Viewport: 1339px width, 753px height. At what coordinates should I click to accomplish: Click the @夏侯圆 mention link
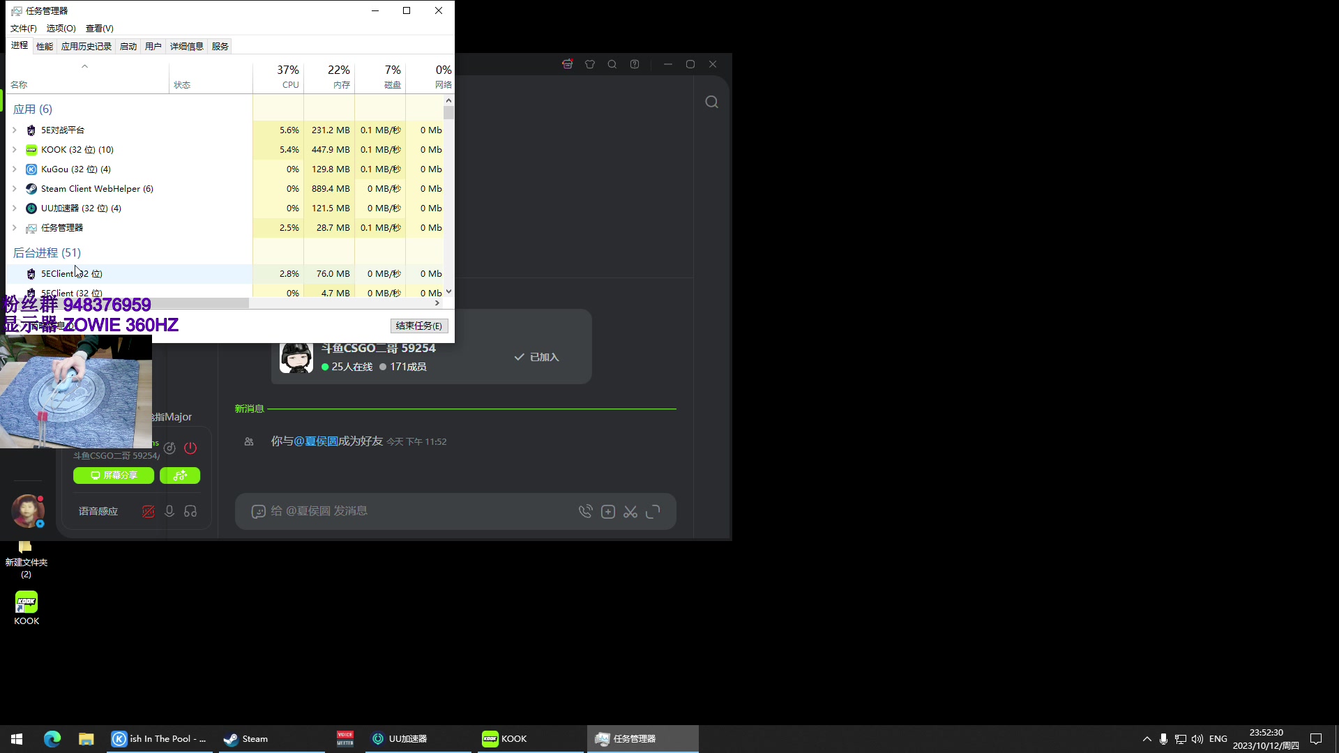[316, 441]
